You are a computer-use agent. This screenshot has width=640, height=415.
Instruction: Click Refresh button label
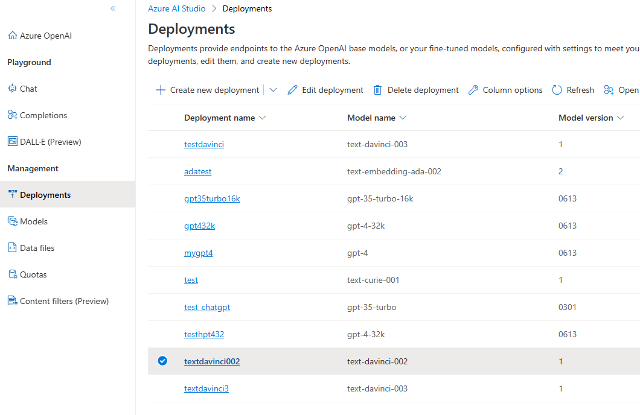(580, 90)
